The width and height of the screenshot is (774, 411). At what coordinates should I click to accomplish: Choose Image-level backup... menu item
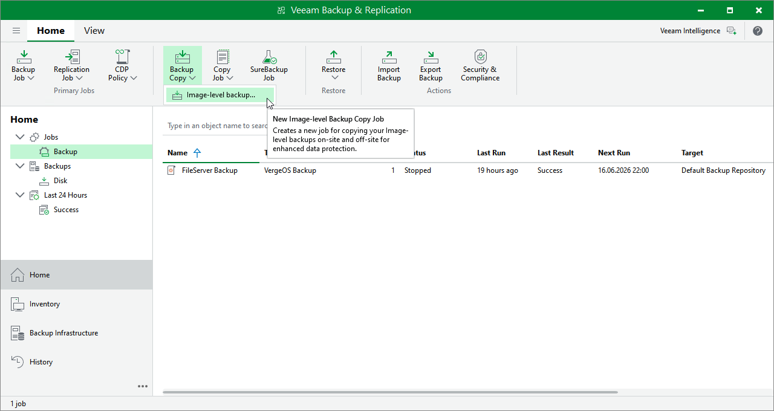[x=220, y=95]
